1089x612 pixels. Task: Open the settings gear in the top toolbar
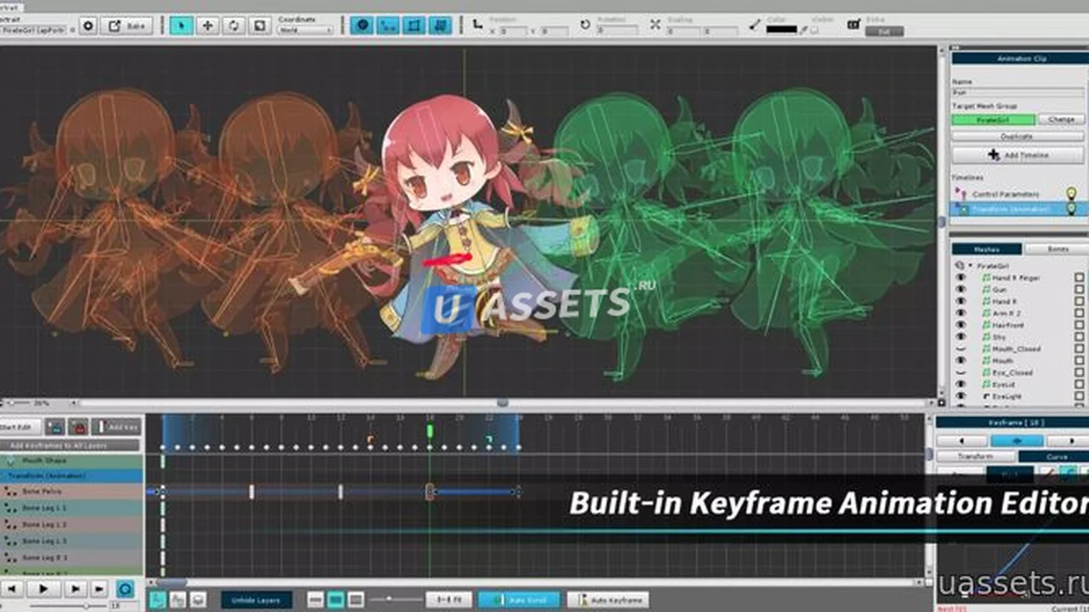pos(88,25)
